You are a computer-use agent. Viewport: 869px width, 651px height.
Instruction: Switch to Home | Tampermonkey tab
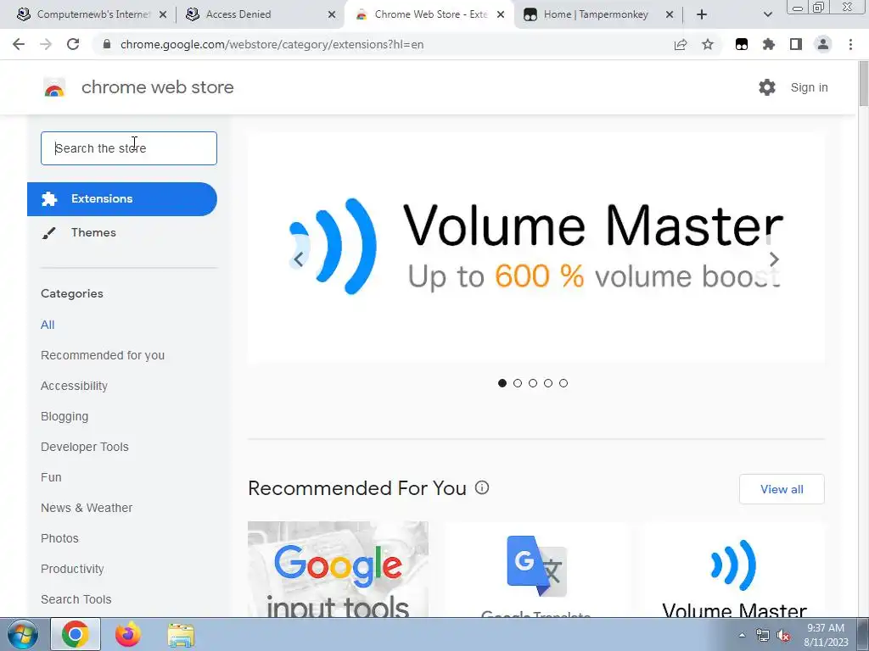(x=596, y=14)
